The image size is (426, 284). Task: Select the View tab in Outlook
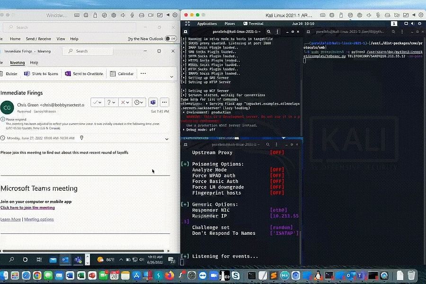click(x=61, y=38)
